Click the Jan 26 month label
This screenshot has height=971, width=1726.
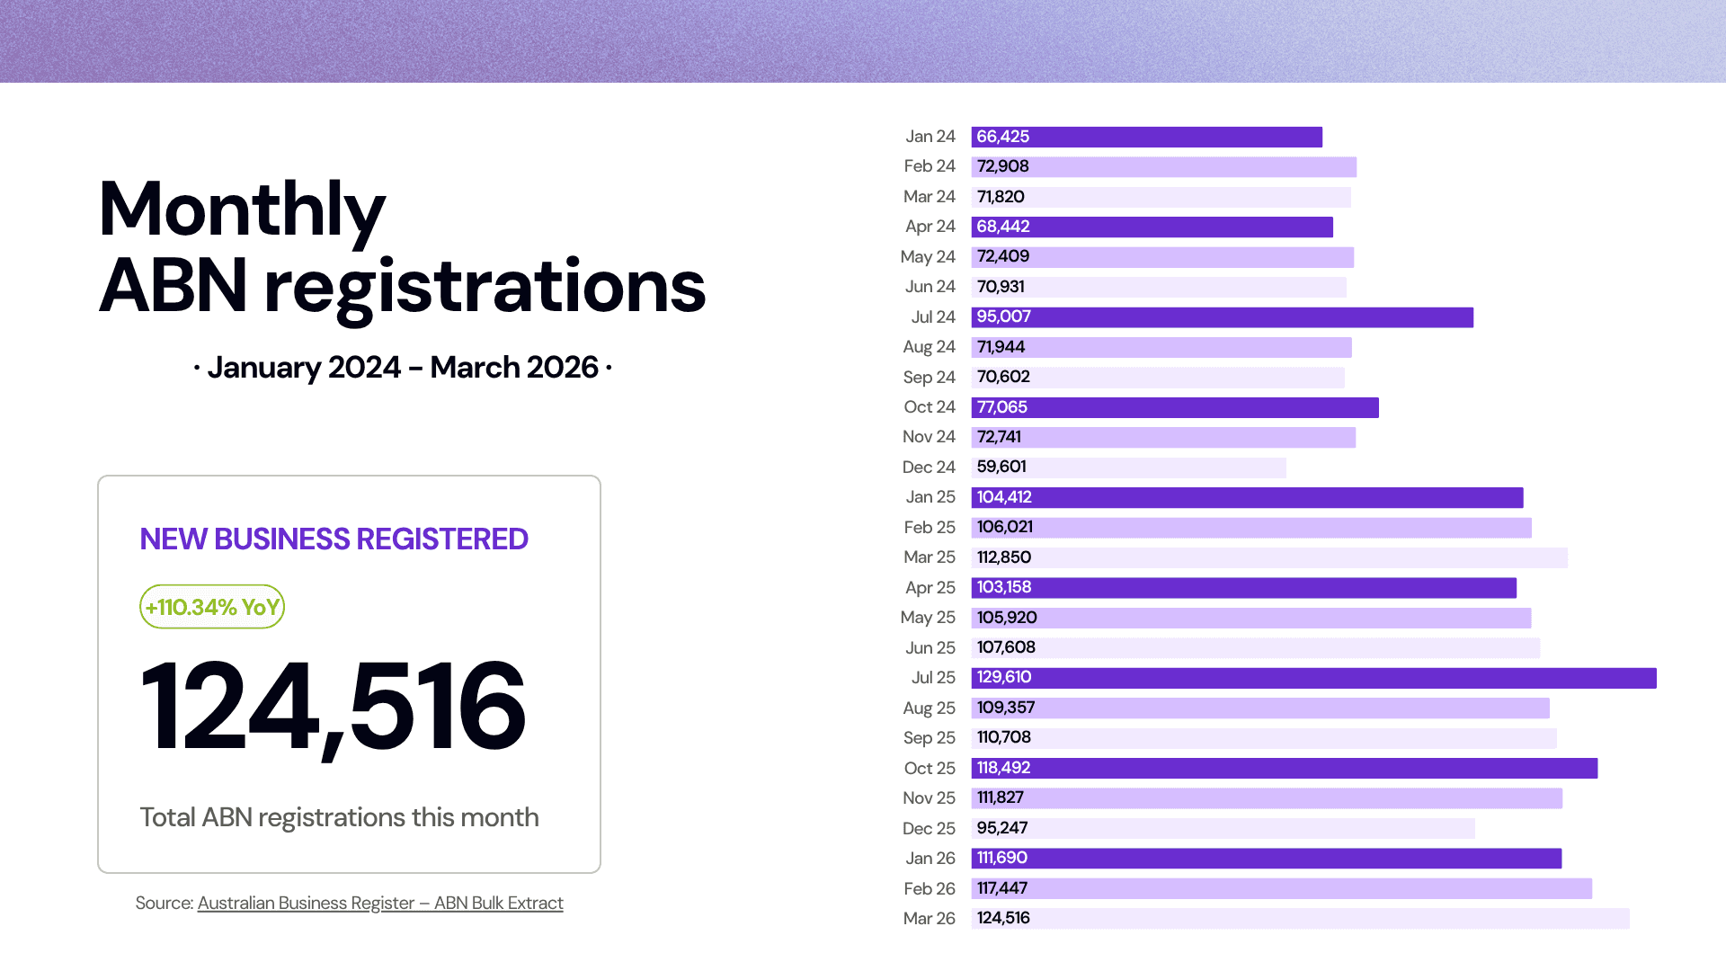[x=930, y=859]
